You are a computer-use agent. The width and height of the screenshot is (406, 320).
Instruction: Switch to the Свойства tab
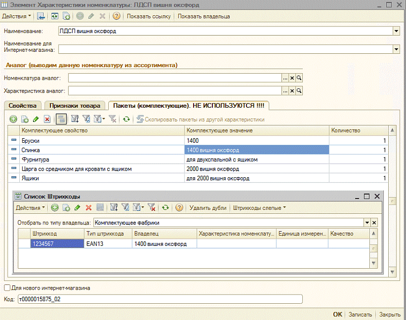[22, 106]
